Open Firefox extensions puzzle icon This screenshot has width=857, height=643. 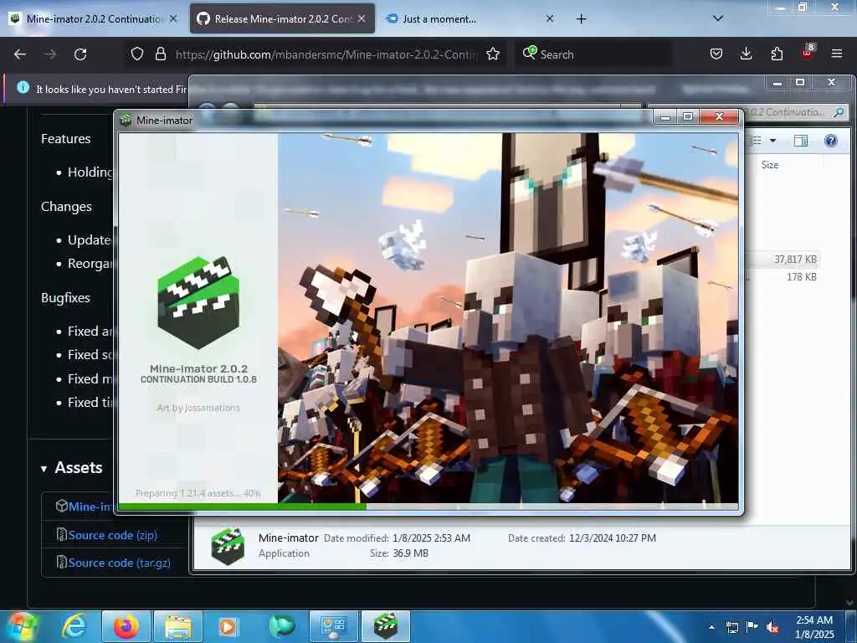(777, 54)
